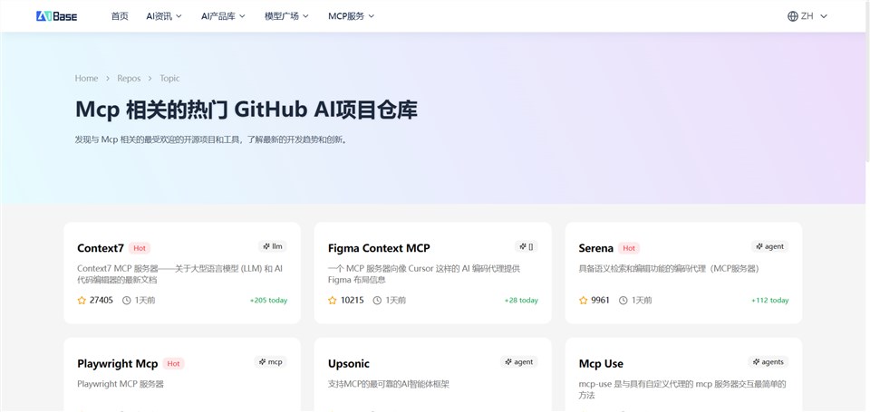Click the clock icon on Context7 card
Image resolution: width=870 pixels, height=412 pixels.
point(127,301)
